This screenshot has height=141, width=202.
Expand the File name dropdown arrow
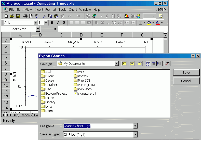click(x=135, y=126)
